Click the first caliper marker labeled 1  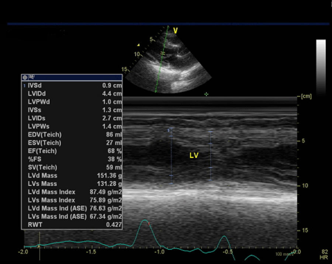[170, 130]
